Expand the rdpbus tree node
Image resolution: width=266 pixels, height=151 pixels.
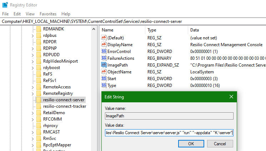click(x=33, y=35)
